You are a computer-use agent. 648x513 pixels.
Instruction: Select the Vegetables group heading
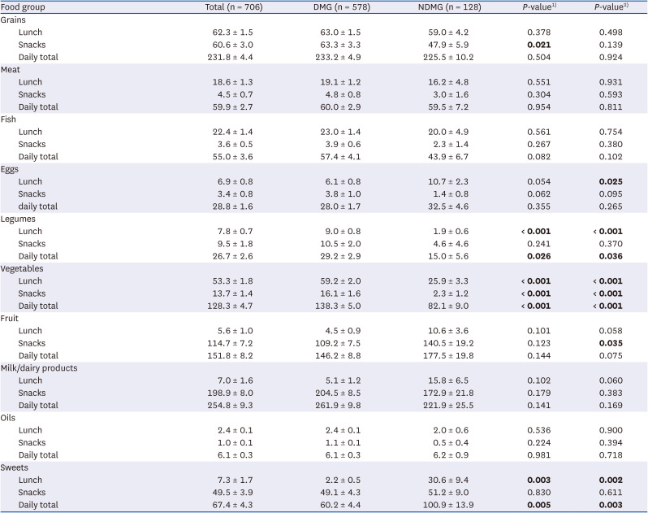pyautogui.click(x=23, y=268)
